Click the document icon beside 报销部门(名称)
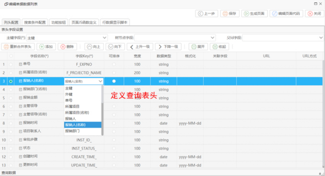Viewport: 325px width, 176px height. point(21,89)
